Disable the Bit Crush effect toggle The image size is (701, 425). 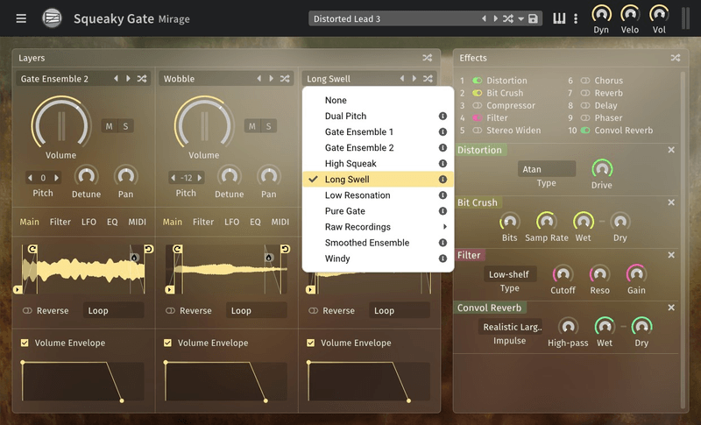click(x=478, y=93)
